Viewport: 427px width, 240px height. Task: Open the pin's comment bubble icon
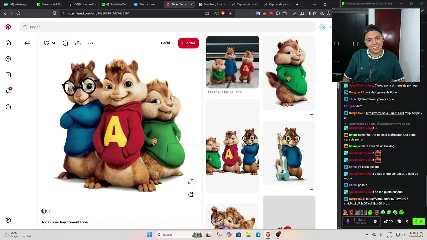[65, 43]
